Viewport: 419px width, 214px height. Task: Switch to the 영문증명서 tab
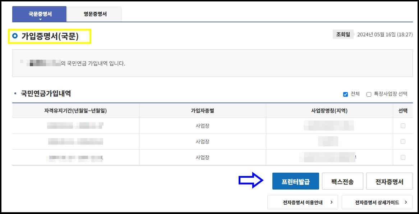click(93, 14)
